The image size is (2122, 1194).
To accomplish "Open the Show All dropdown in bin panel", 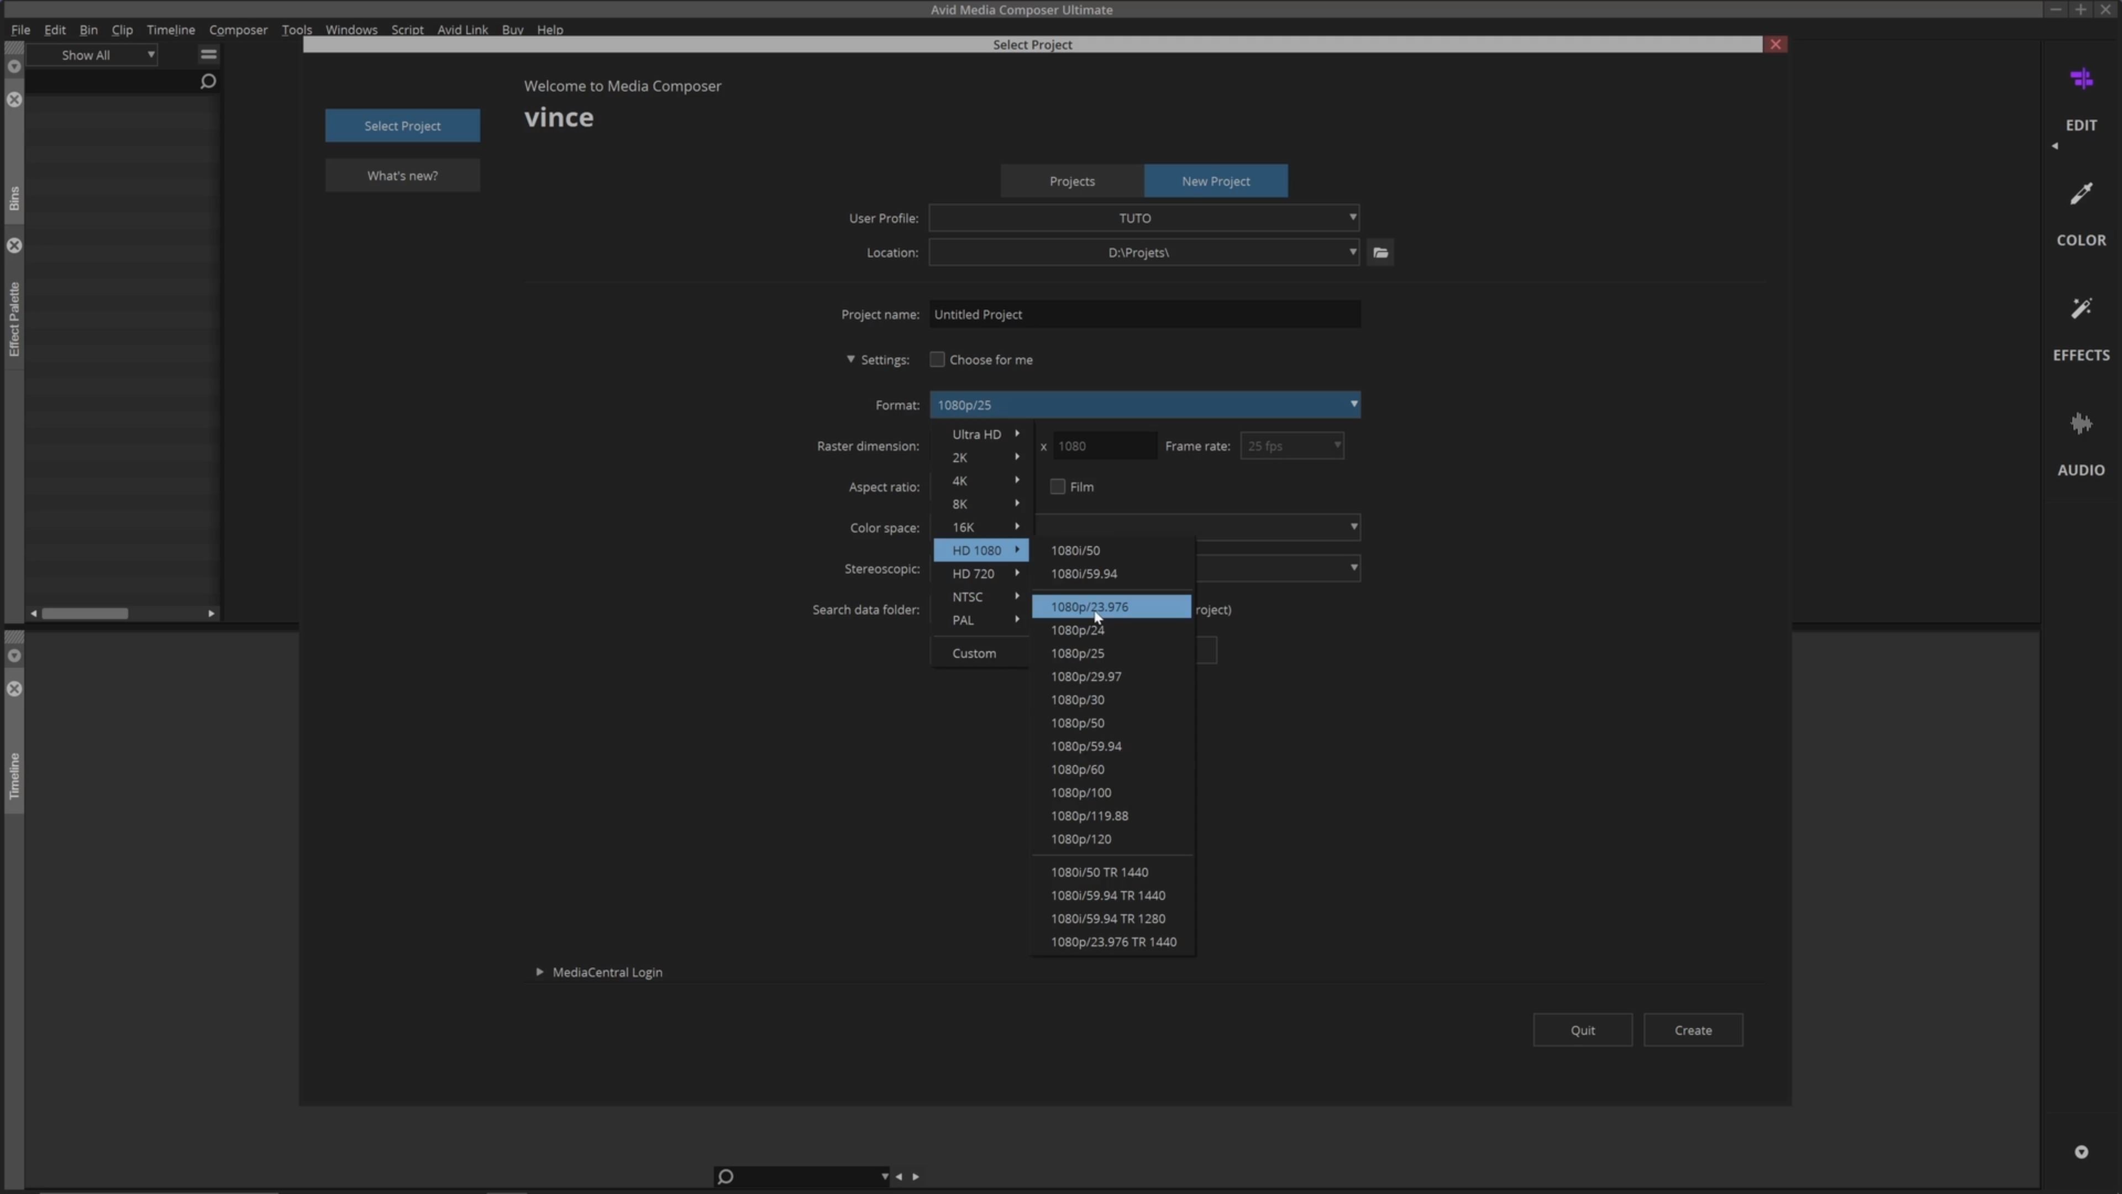I will tap(92, 55).
